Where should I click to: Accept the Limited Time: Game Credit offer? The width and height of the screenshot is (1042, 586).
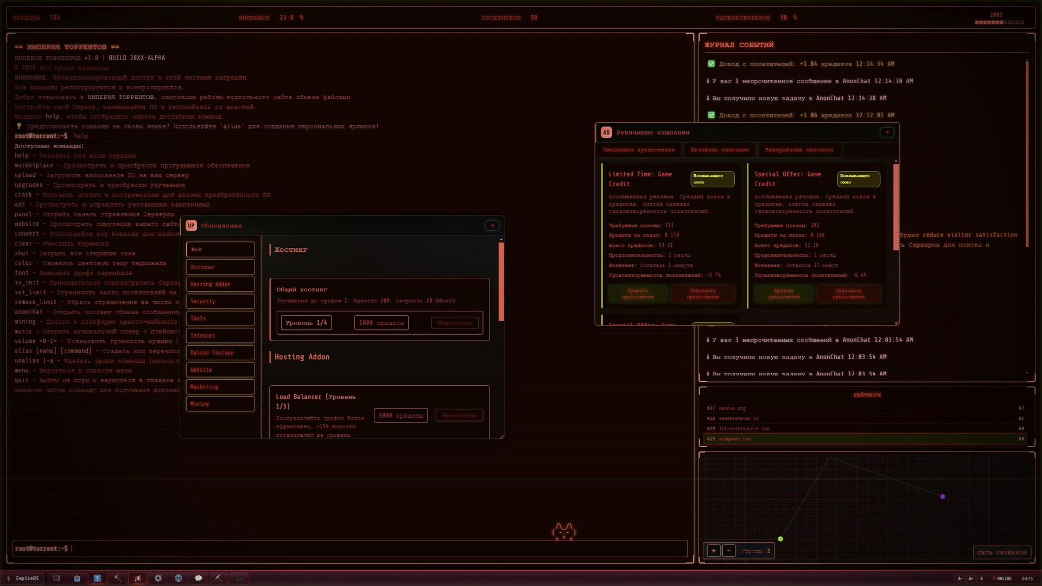pyautogui.click(x=639, y=294)
